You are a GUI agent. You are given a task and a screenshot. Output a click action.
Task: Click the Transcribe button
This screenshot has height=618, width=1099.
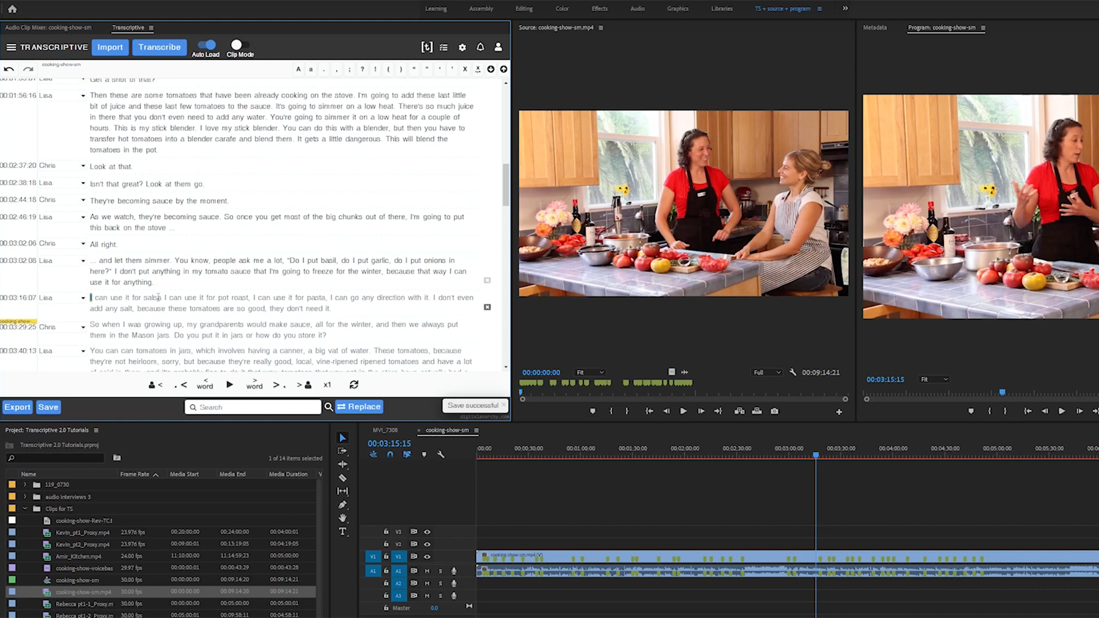click(x=159, y=47)
